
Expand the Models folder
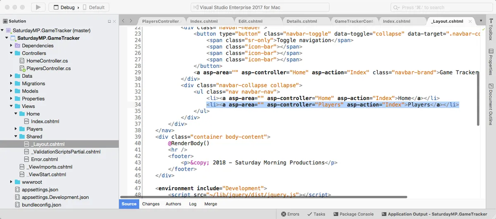coord(11,91)
